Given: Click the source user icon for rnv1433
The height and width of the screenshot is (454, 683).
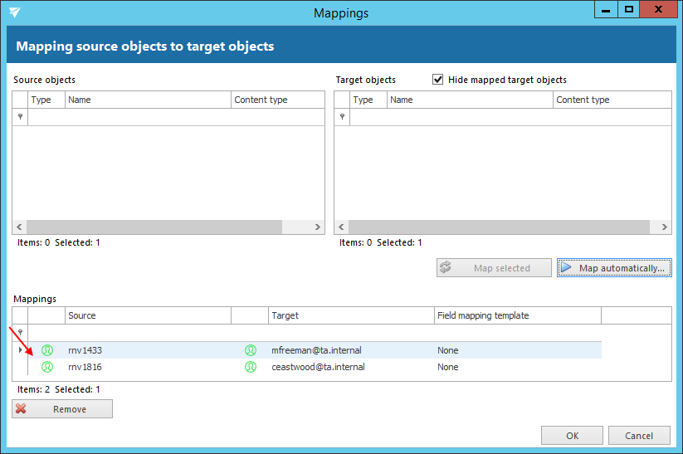Looking at the screenshot, I should [47, 350].
